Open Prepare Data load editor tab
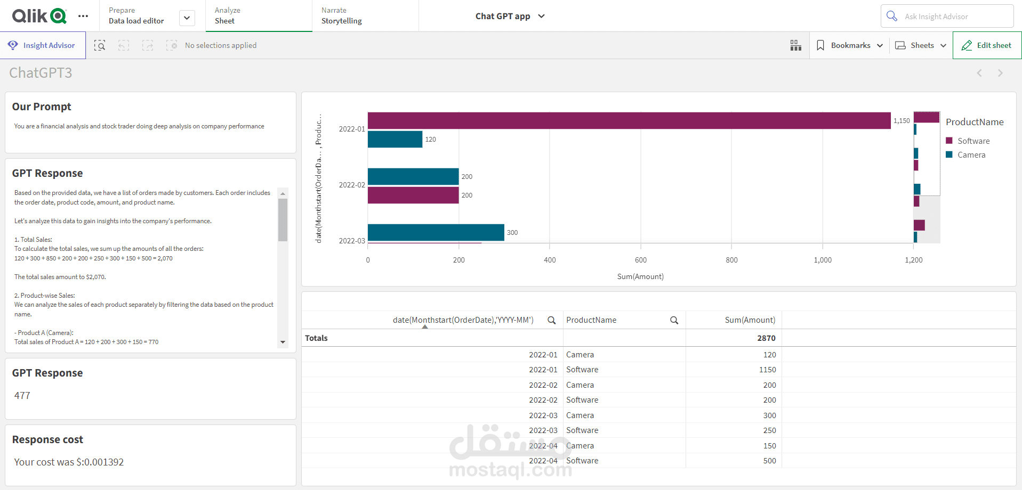 [136, 16]
